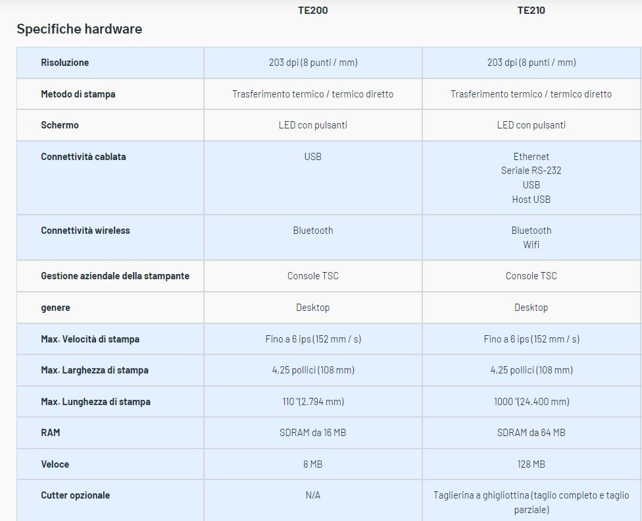Select the Specifiche hardware heading

click(79, 29)
